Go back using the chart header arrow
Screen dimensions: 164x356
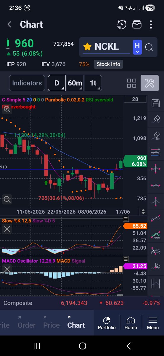[9, 25]
